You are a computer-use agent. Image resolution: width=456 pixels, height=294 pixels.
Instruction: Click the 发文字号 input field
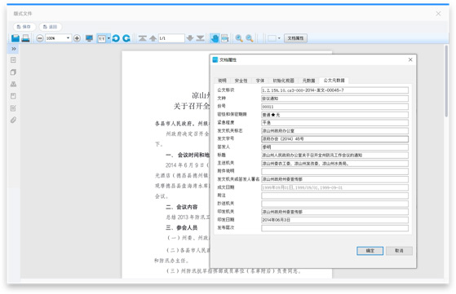click(x=334, y=139)
